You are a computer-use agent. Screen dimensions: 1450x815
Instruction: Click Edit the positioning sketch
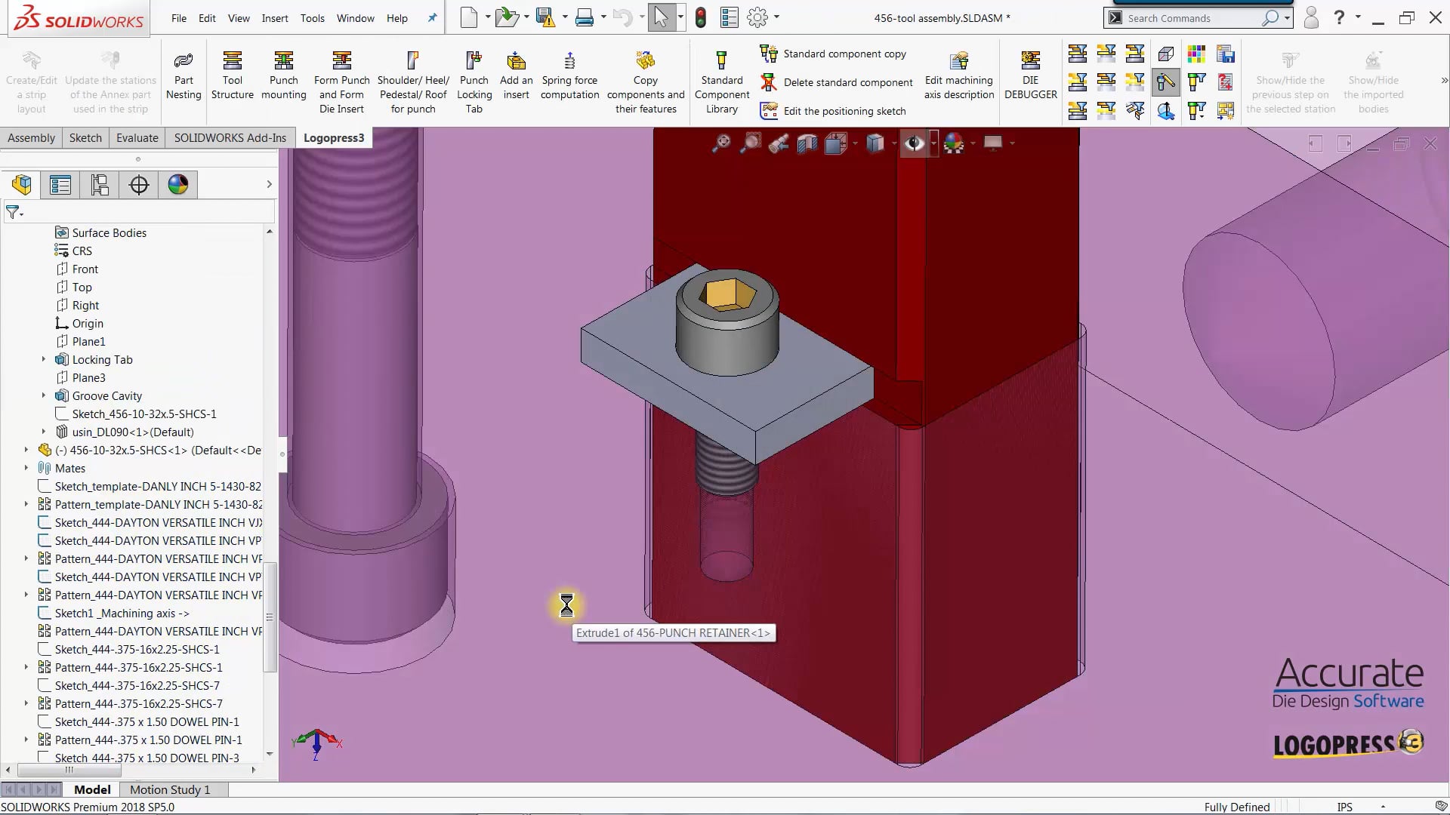[844, 111]
